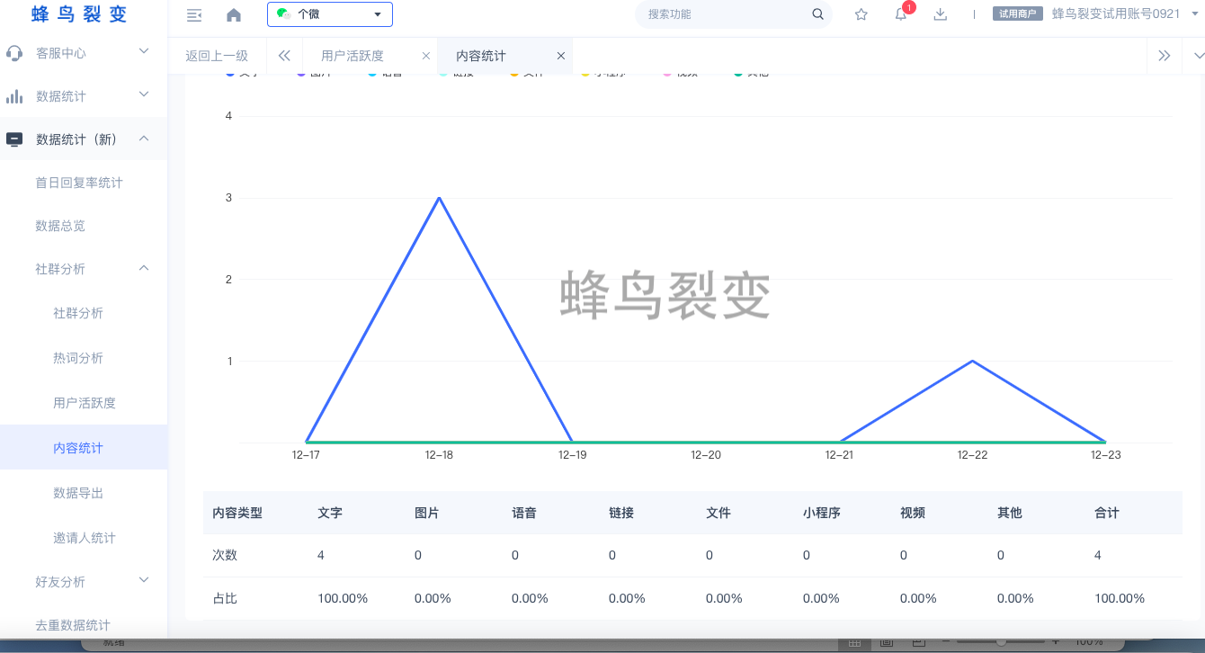The width and height of the screenshot is (1205, 653).
Task: Click the 12-18 peak on the line chart
Action: [439, 198]
